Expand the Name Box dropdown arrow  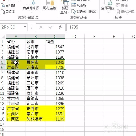tap(25, 27)
